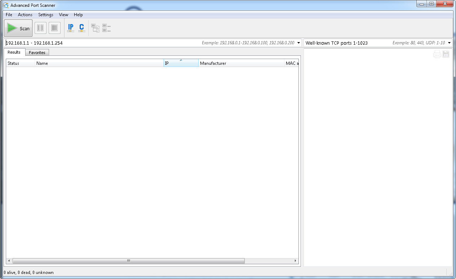The image size is (456, 279).
Task: Minimize the Advanced Port Scanner window
Action: click(422, 4)
